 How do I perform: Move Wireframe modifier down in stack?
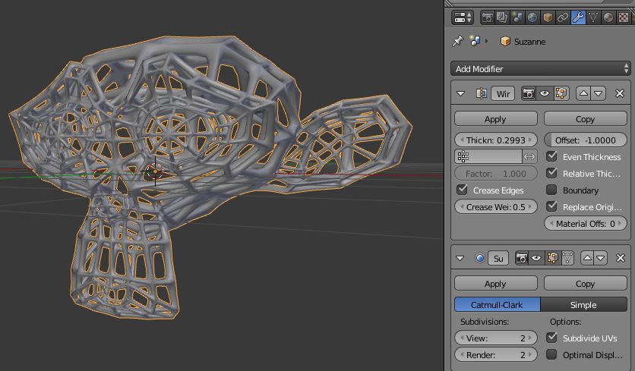[598, 94]
